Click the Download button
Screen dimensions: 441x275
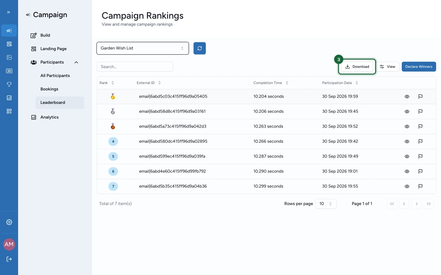(x=357, y=67)
